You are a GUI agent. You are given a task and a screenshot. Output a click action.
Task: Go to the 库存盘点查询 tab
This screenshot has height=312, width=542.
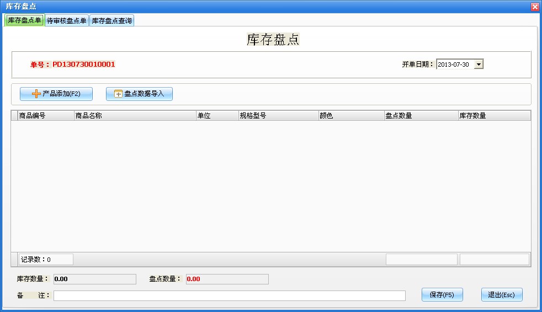pyautogui.click(x=111, y=21)
